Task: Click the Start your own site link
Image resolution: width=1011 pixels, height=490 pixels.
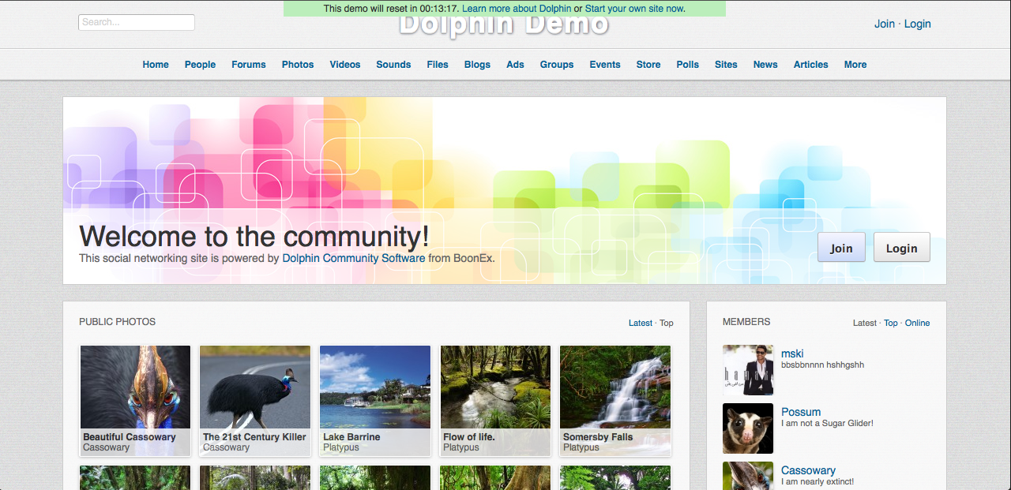Action: pos(635,9)
